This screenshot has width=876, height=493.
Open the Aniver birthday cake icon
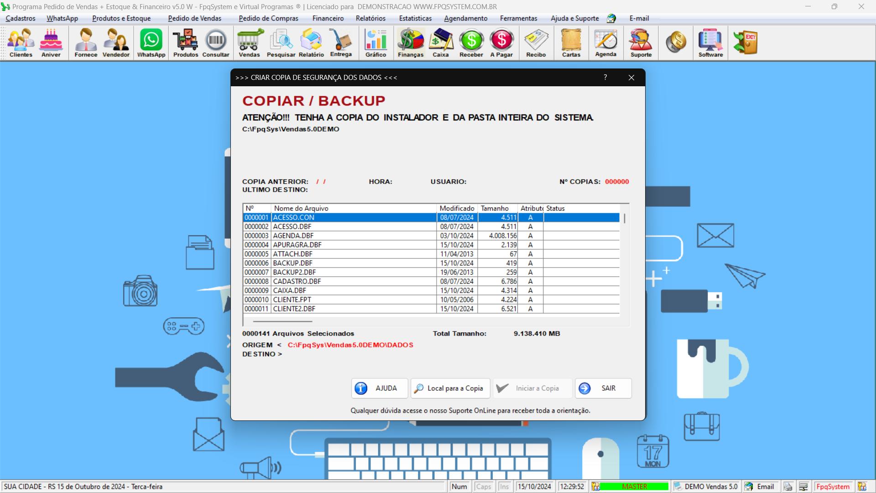click(51, 43)
